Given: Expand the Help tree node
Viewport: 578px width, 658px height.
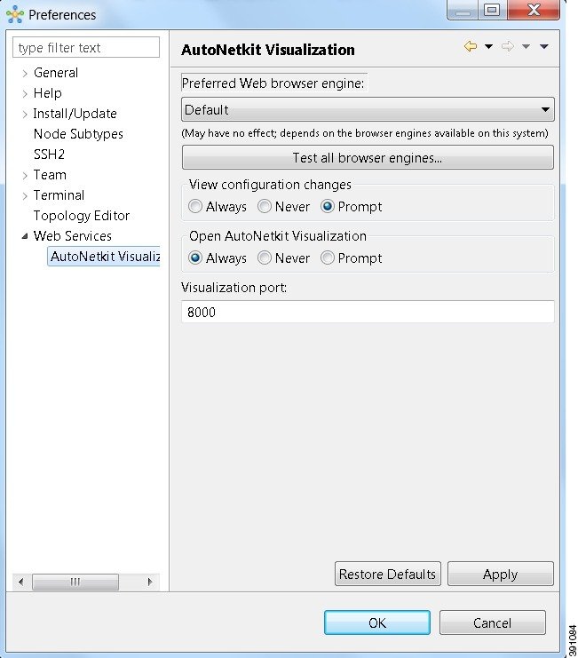Looking at the screenshot, I should click(x=25, y=93).
